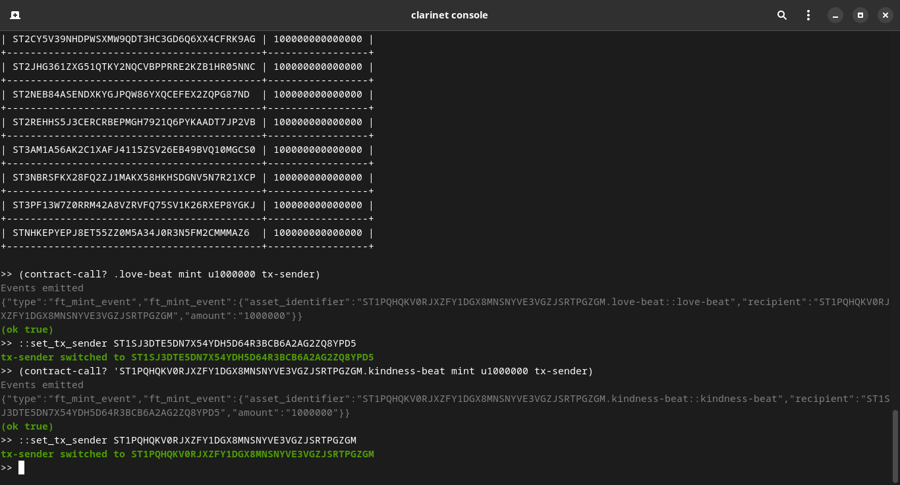
Task: Select address ST2CY5V39NHDPWSXMW9QDT3HC3GD6Q6XX4CFRK9AG
Action: coord(134,39)
